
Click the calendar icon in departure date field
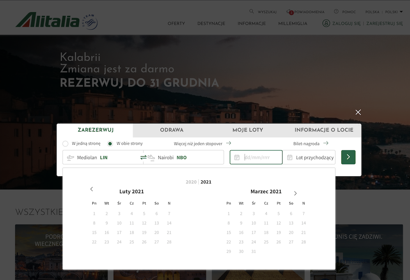click(237, 157)
